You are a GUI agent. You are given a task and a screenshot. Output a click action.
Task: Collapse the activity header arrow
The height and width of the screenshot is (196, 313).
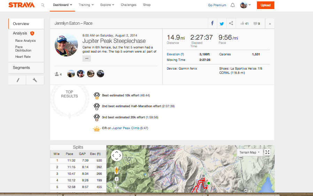[270, 24]
